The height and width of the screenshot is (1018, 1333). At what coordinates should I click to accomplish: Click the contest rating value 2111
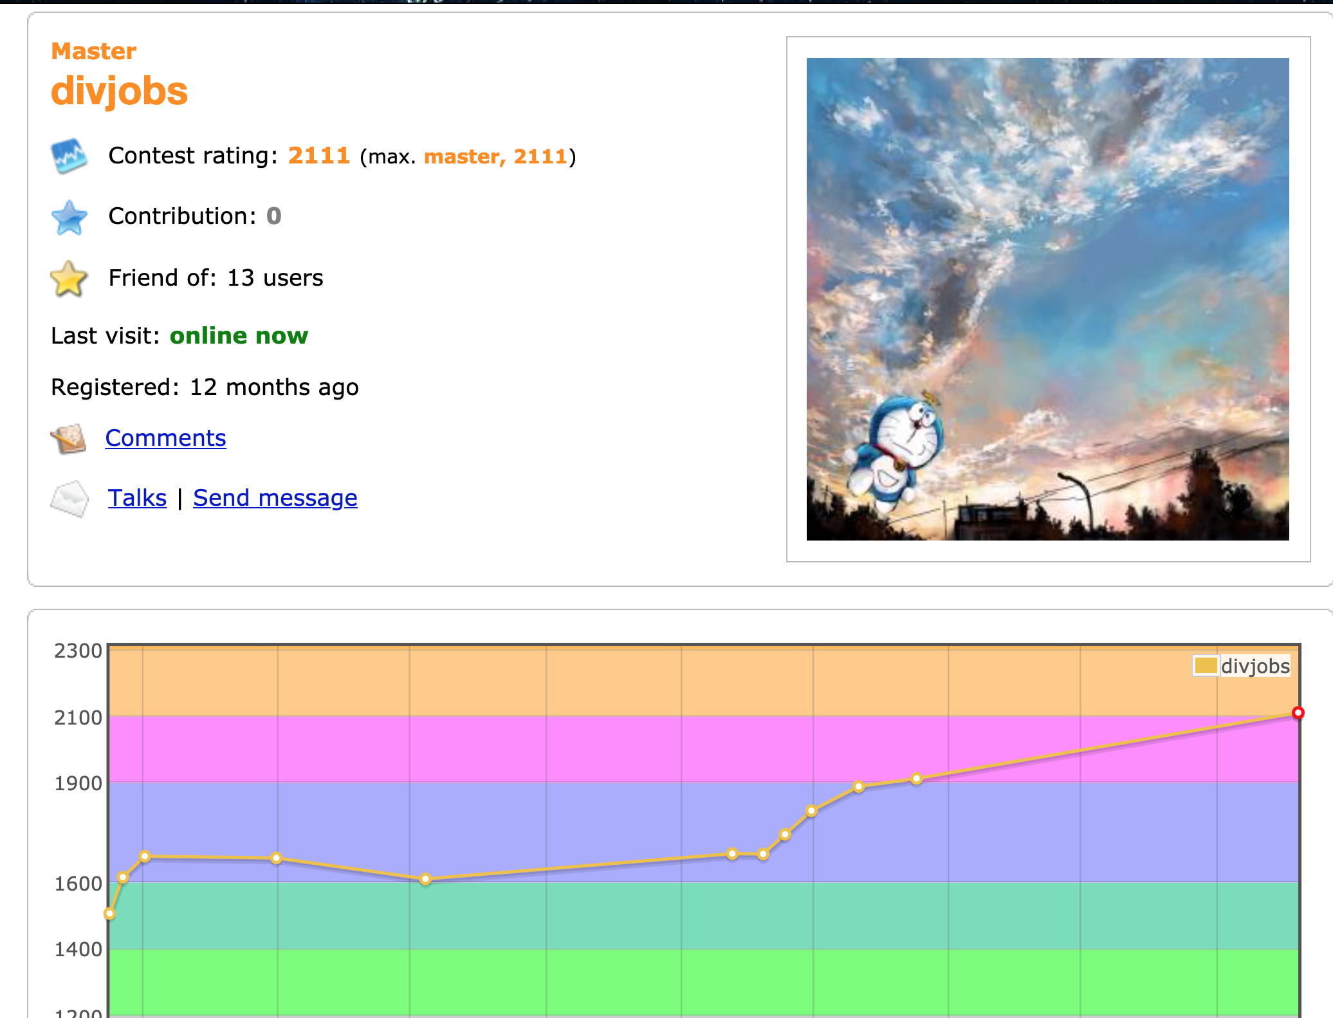click(x=318, y=156)
